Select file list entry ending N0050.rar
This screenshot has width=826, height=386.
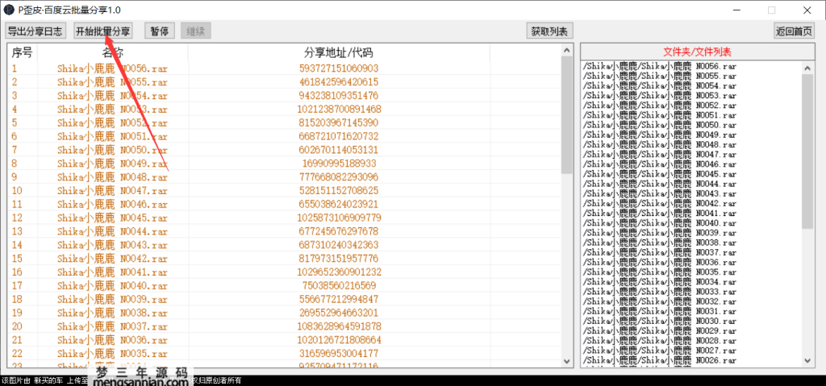[660, 126]
